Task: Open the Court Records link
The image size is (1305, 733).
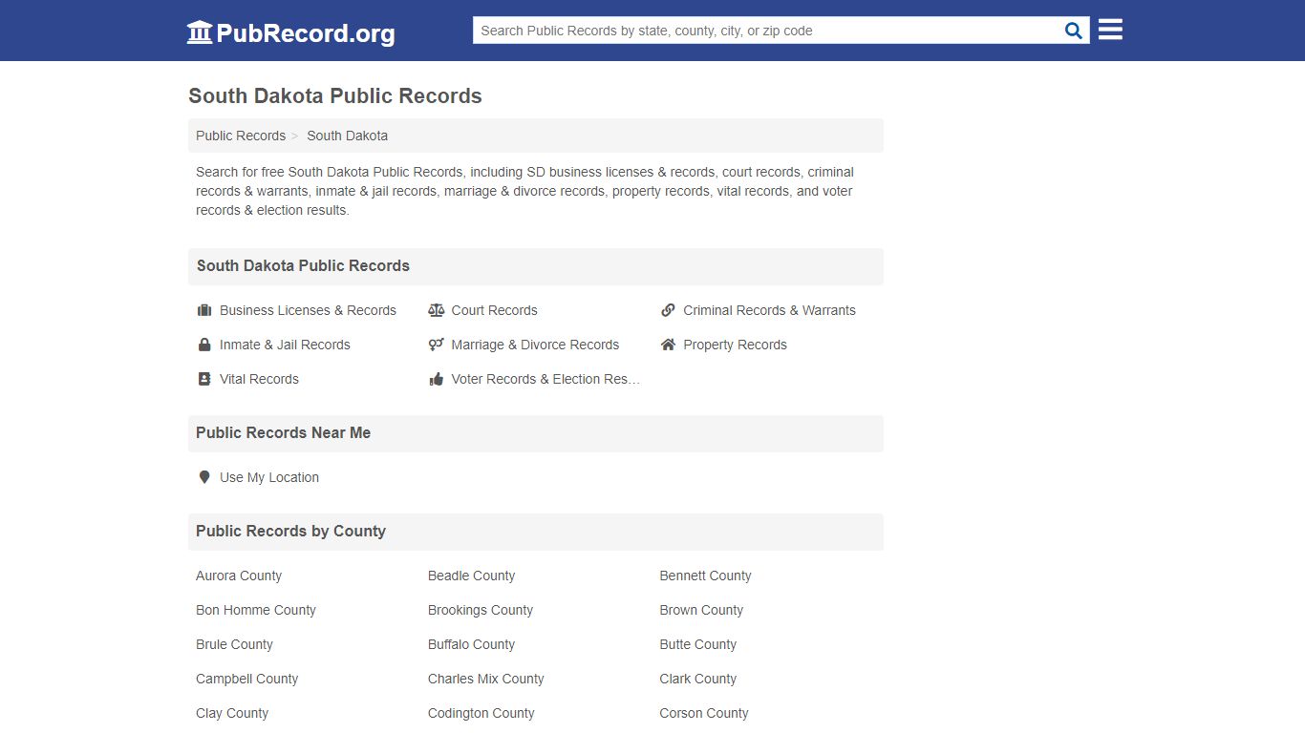Action: [x=494, y=310]
